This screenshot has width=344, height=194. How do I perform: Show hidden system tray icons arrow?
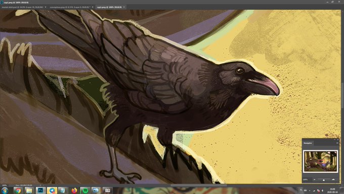pyautogui.click(x=310, y=190)
